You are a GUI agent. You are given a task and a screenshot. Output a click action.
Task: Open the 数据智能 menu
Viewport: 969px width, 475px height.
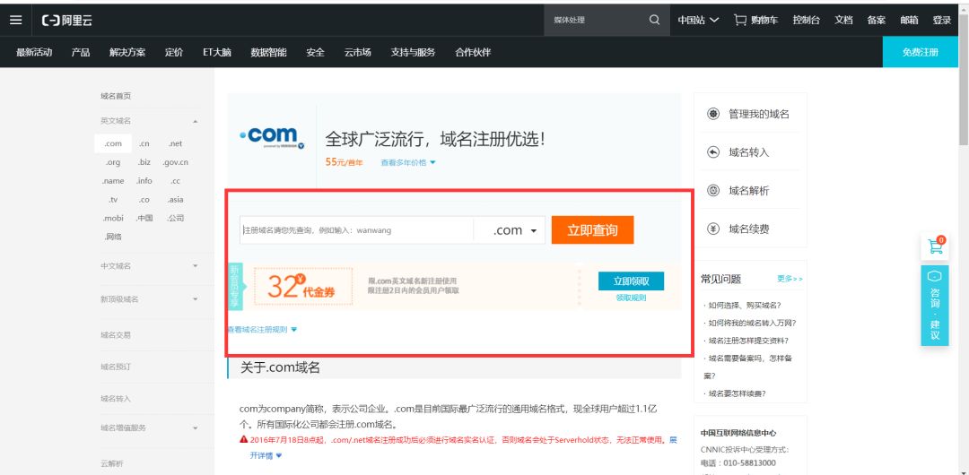(x=269, y=53)
